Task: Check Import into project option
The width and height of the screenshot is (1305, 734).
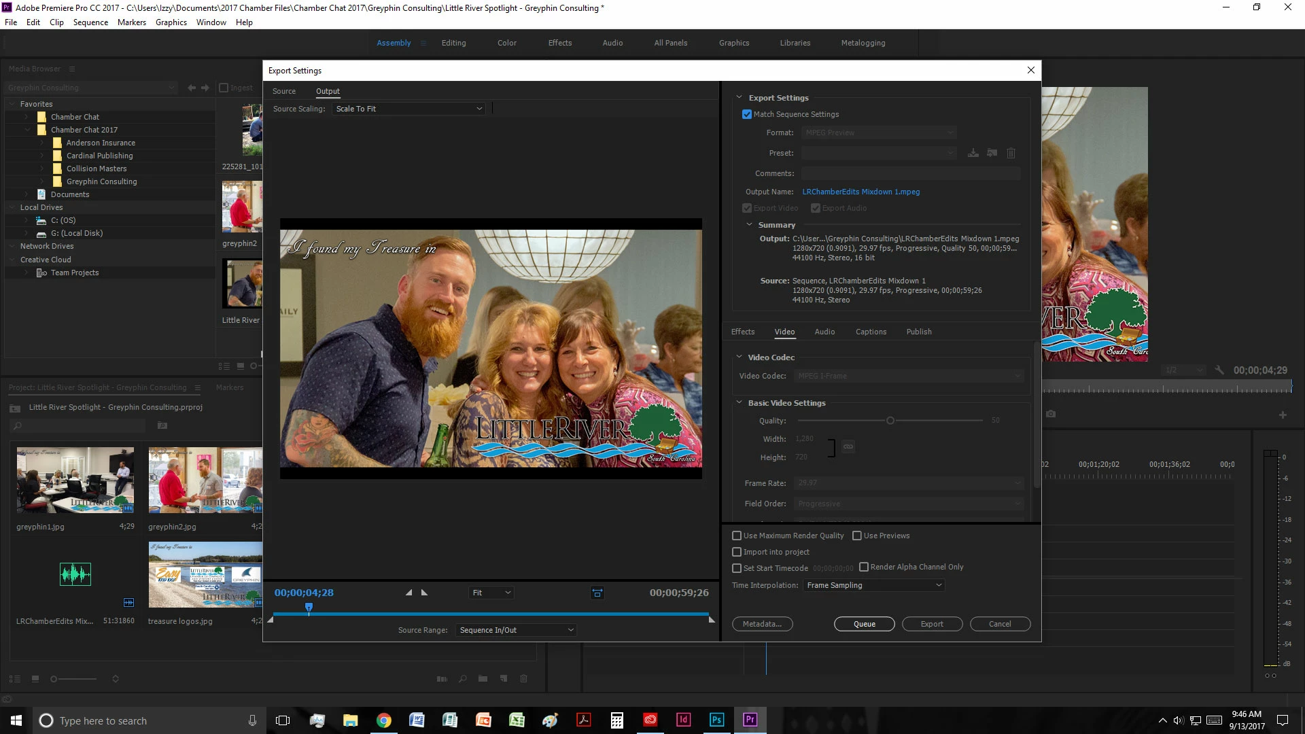Action: point(737,552)
